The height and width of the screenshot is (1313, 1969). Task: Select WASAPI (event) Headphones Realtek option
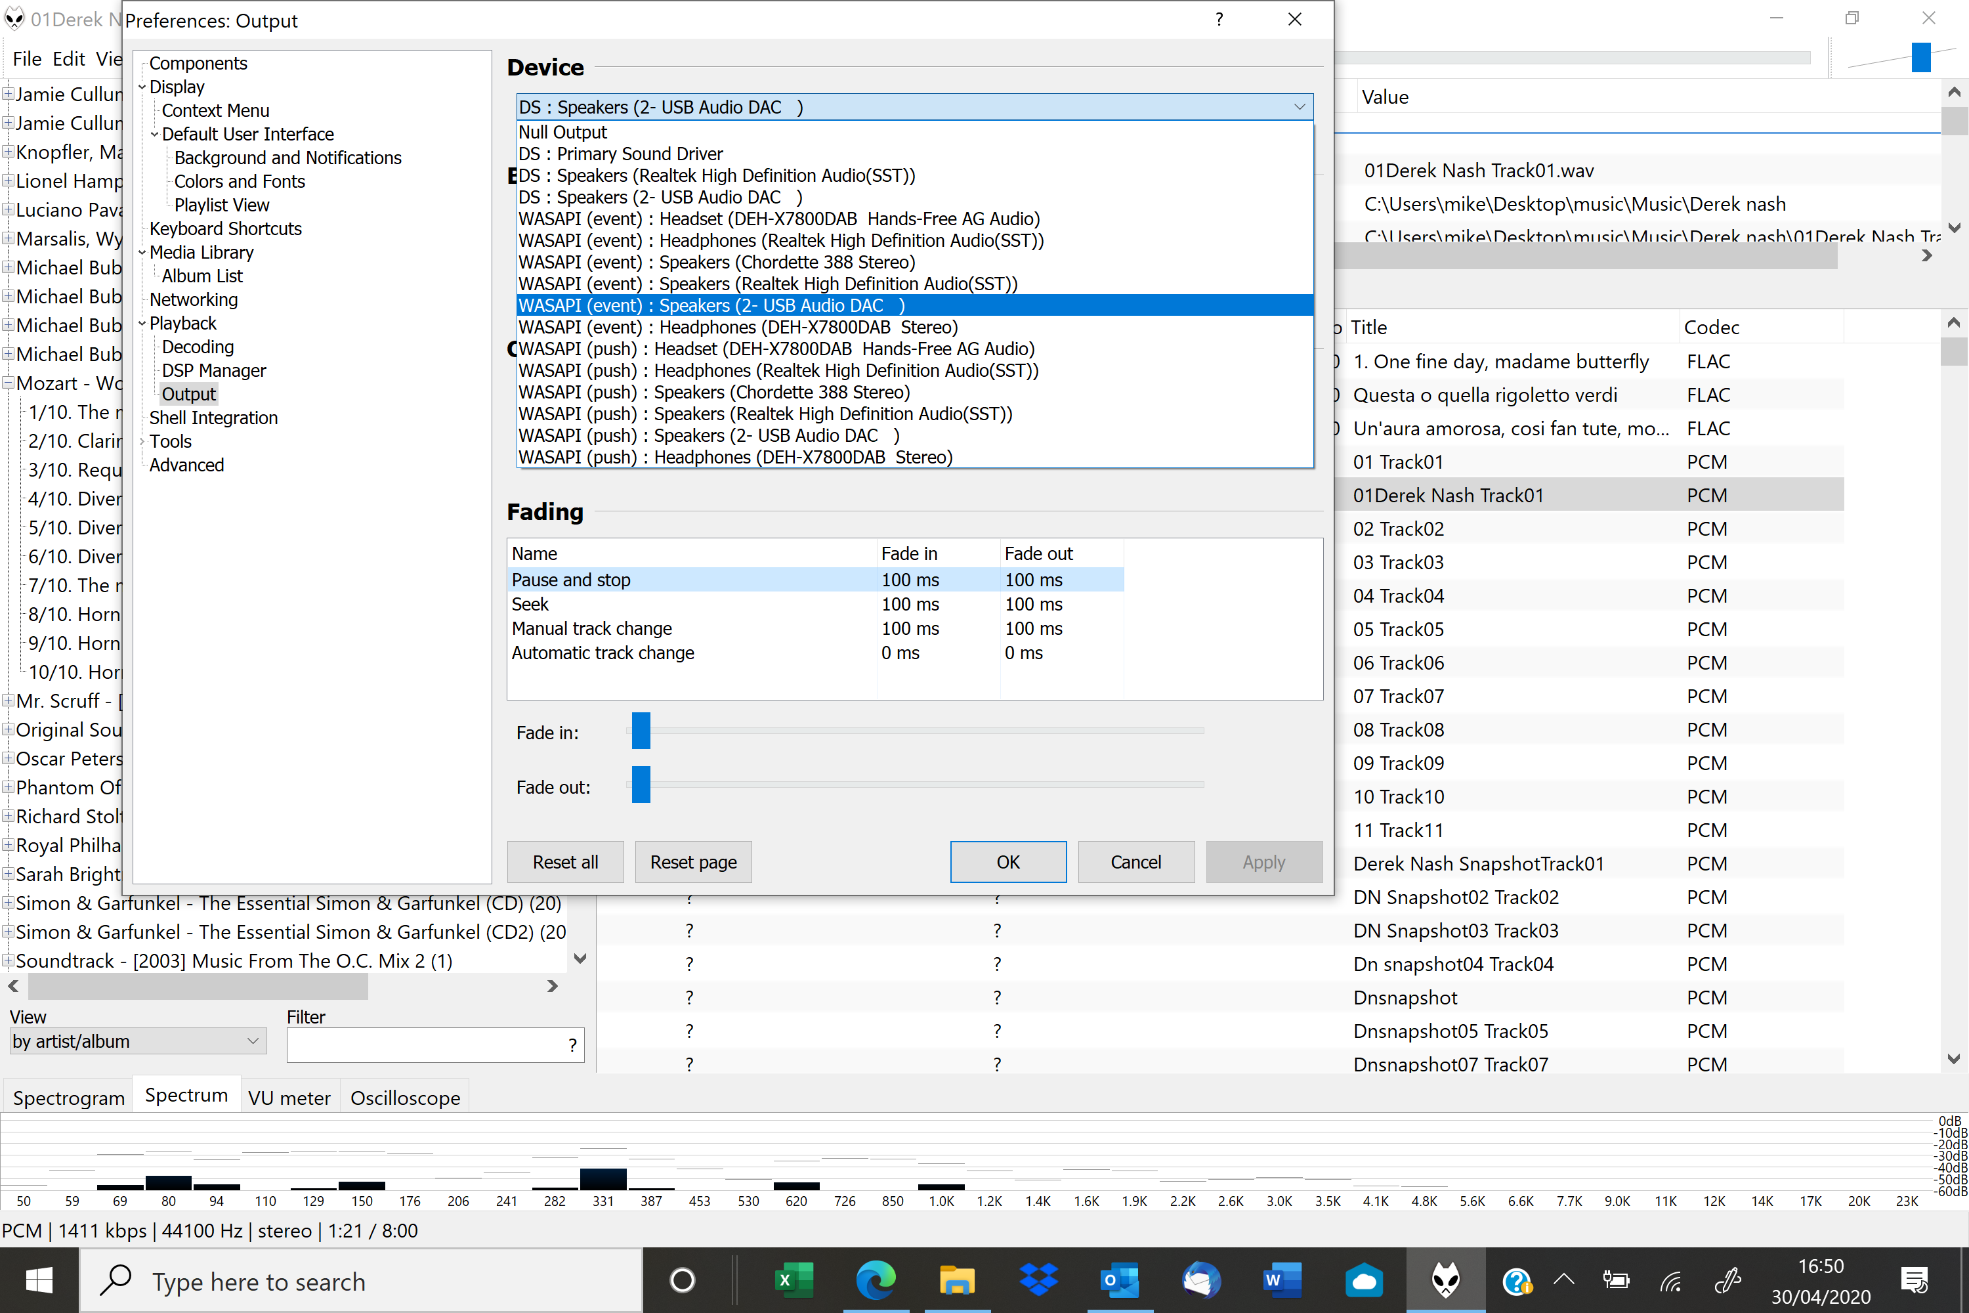click(914, 240)
